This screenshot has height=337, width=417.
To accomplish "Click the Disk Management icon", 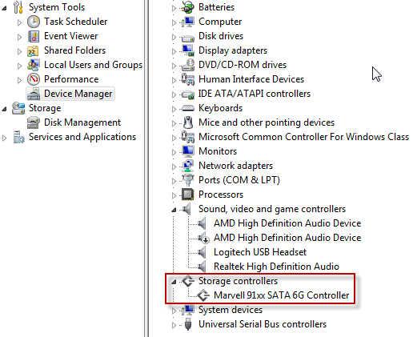I will coord(34,122).
